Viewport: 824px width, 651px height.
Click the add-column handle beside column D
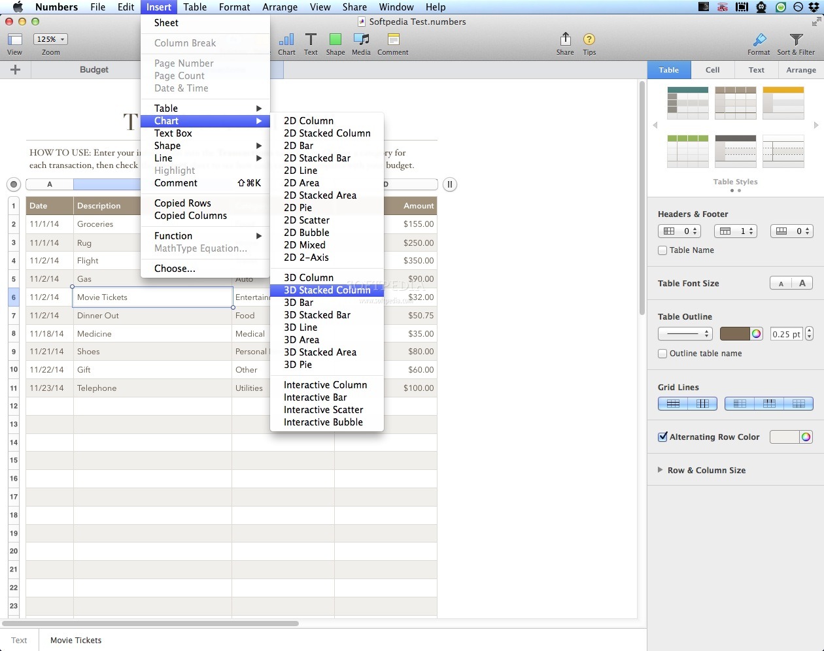point(450,184)
